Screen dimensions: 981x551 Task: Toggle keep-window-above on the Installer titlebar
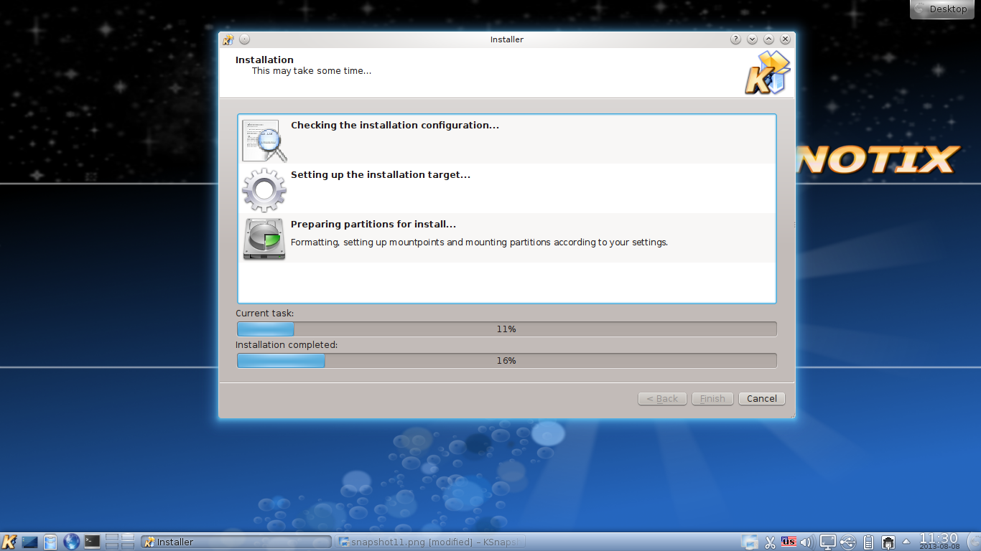click(x=768, y=39)
